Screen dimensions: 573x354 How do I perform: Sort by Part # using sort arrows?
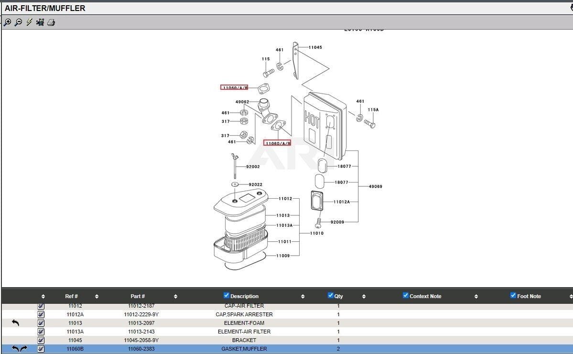[175, 296]
